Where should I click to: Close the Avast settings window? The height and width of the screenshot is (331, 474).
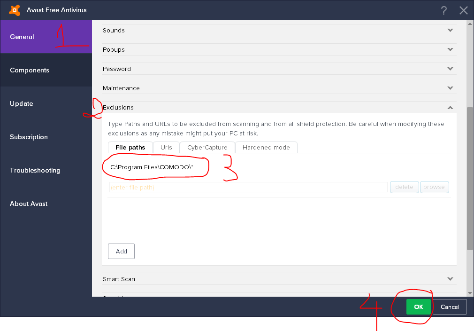click(x=463, y=10)
